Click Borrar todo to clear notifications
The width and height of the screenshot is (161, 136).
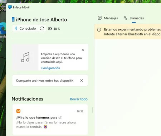click(x=79, y=99)
